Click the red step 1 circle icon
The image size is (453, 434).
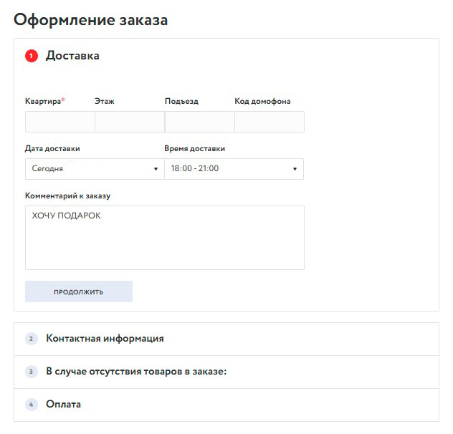(x=32, y=56)
